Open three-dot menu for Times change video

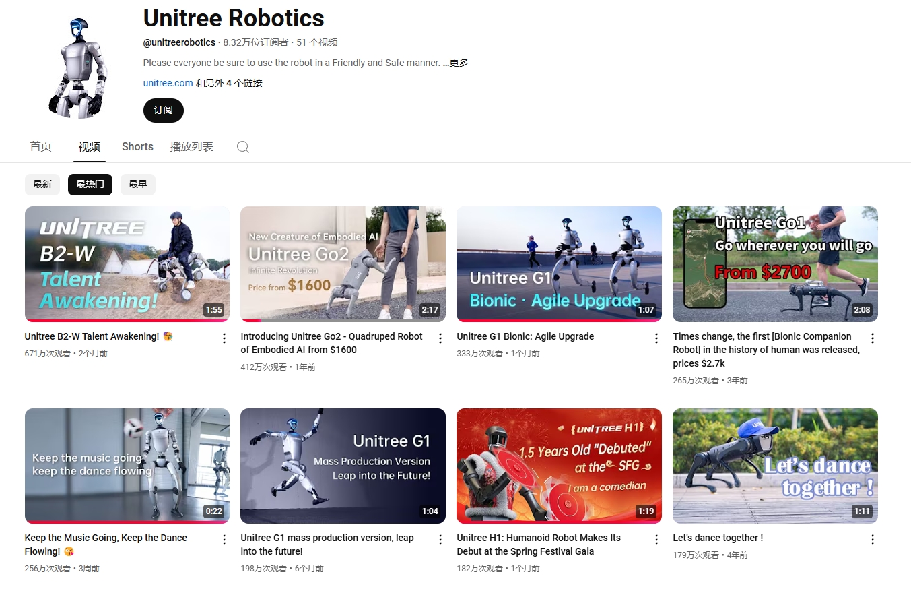point(873,338)
